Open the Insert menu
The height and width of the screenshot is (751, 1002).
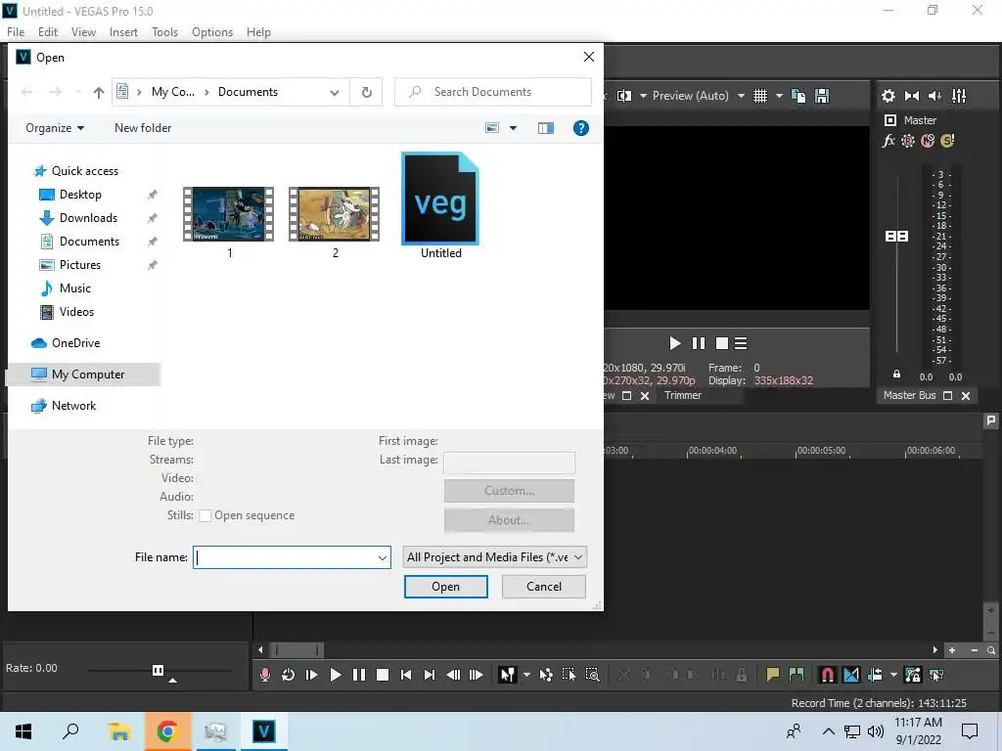[123, 32]
